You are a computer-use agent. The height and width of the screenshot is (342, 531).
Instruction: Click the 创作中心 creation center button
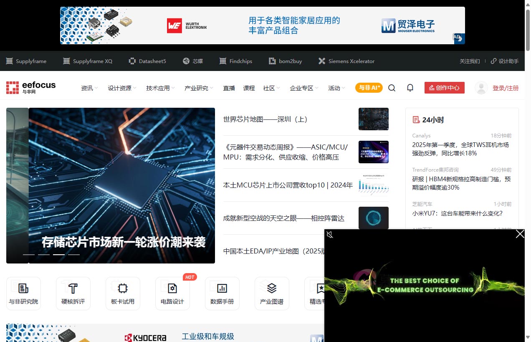[444, 88]
